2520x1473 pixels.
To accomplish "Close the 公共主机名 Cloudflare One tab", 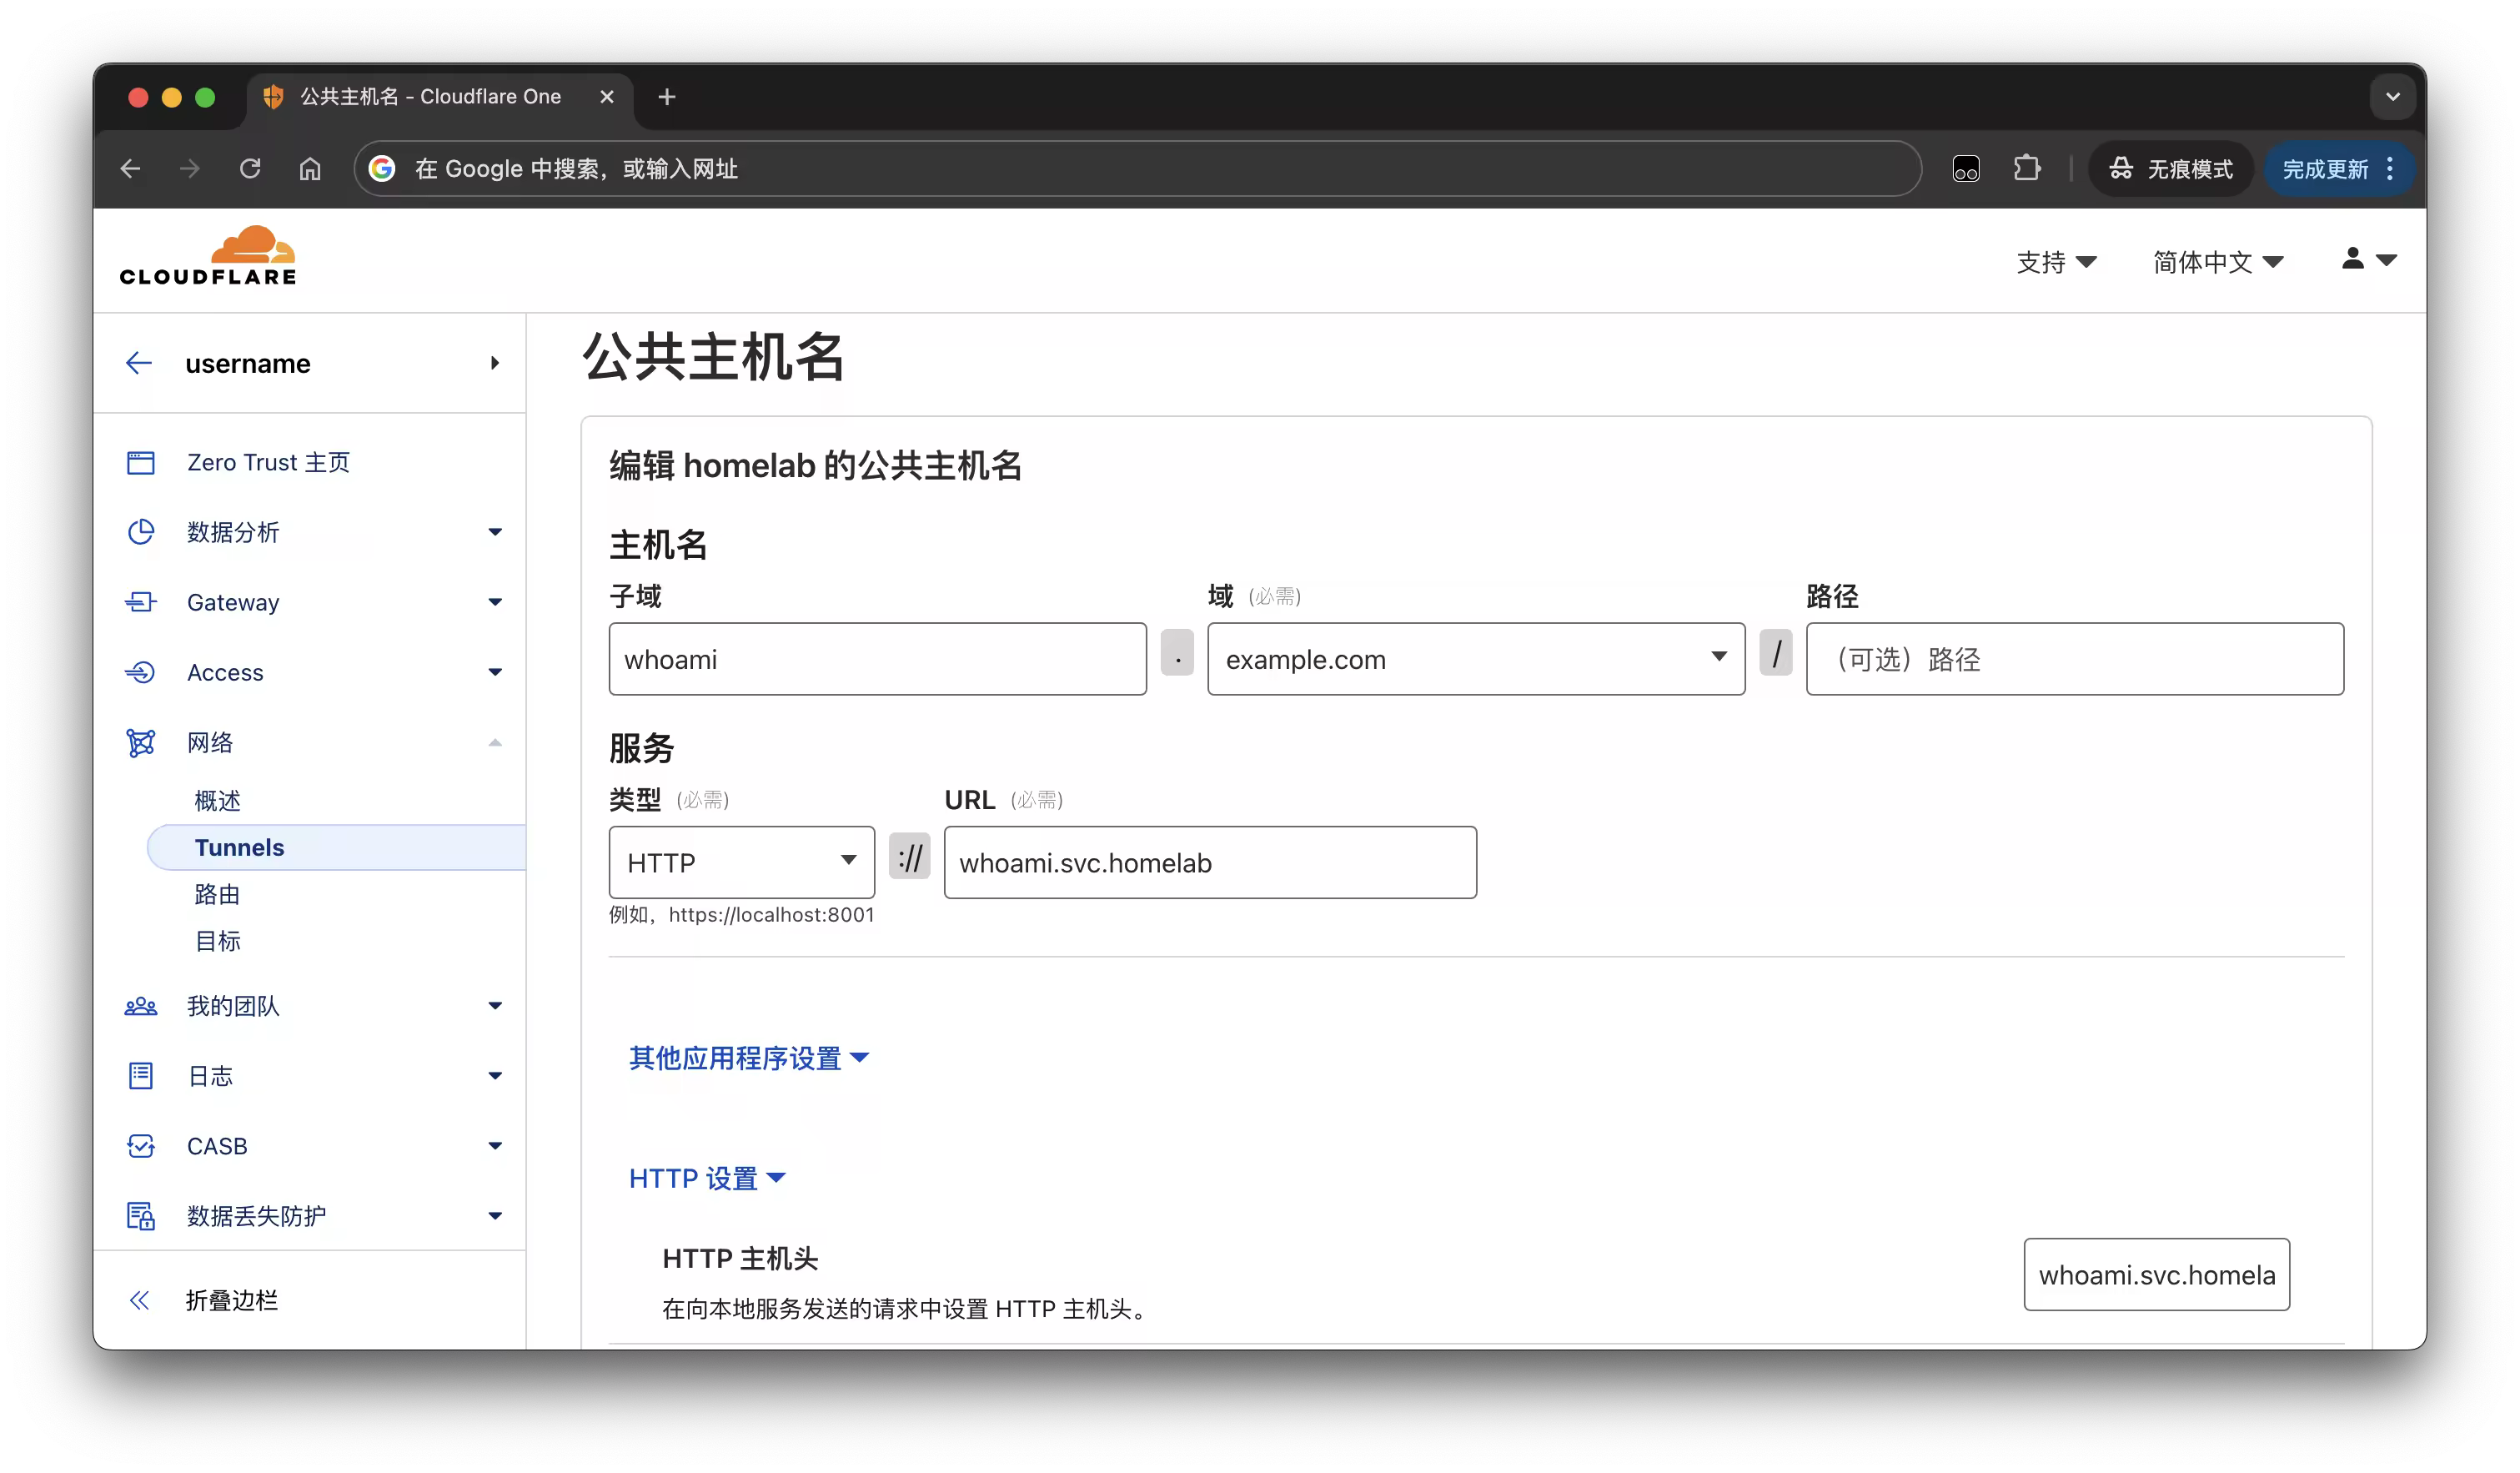I will click(x=606, y=97).
